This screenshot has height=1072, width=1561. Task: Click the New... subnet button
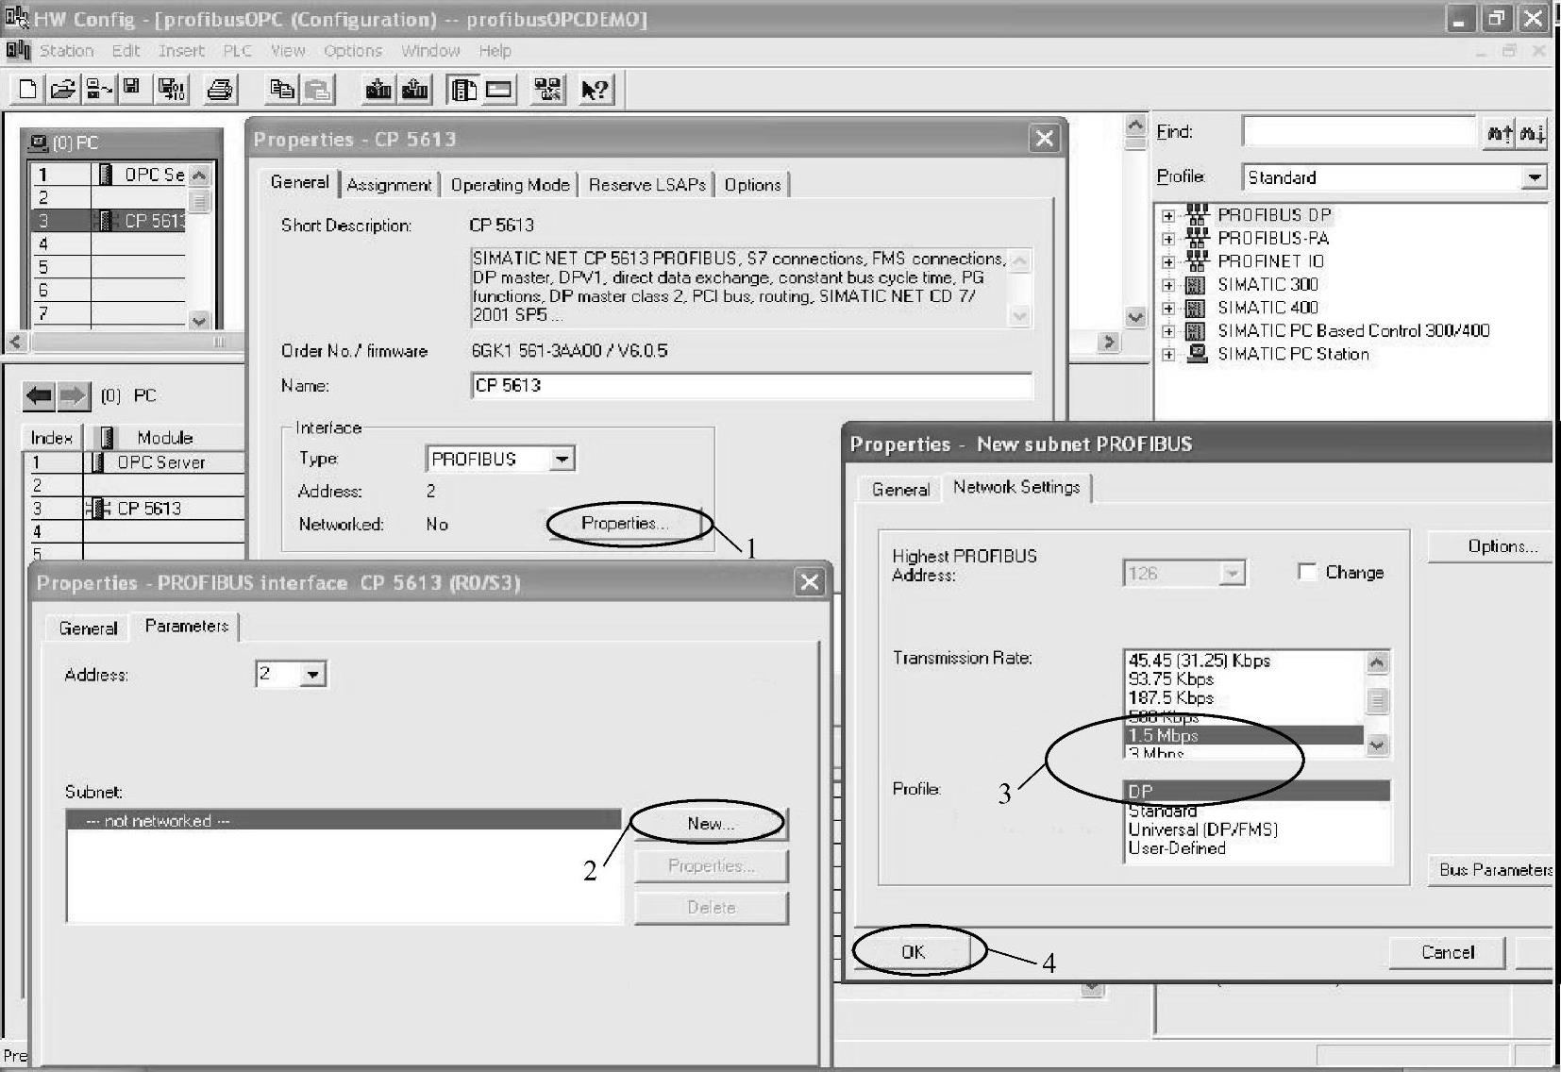[x=711, y=824]
